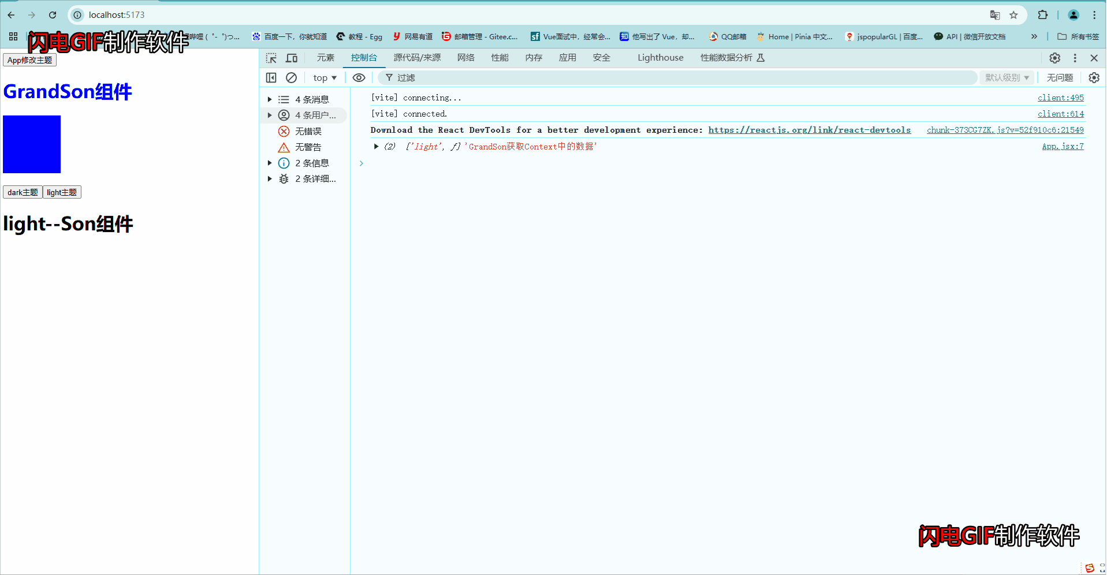Clear the console messages

[x=291, y=77]
